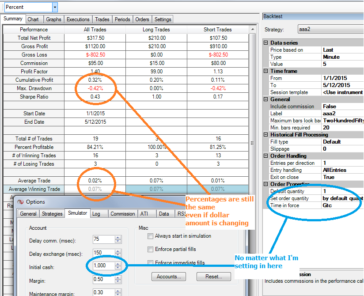Open the Percent display dropdown
364x296 pixels.
pos(55,7)
